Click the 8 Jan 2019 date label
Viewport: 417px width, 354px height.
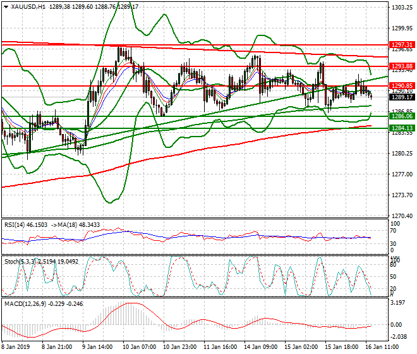pos(16,347)
